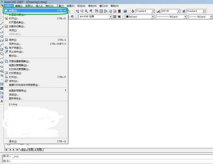The height and width of the screenshot is (164, 213).
Task: Select the Hatch tool
Action: click(2, 84)
